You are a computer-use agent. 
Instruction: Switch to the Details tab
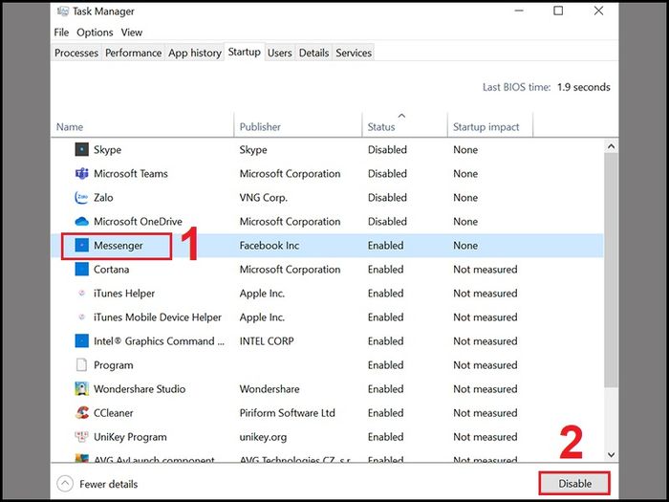pyautogui.click(x=313, y=53)
